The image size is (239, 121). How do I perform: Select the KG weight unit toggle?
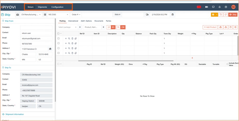coord(113,27)
